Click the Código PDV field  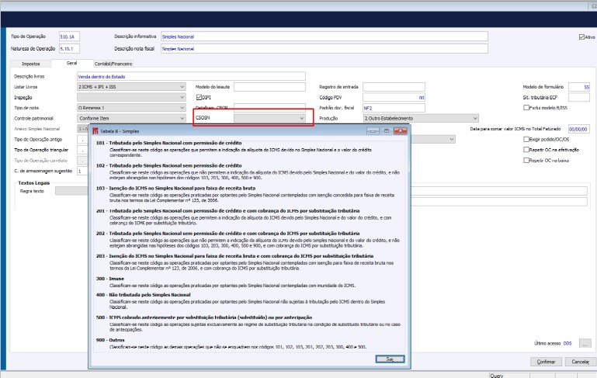[394, 98]
